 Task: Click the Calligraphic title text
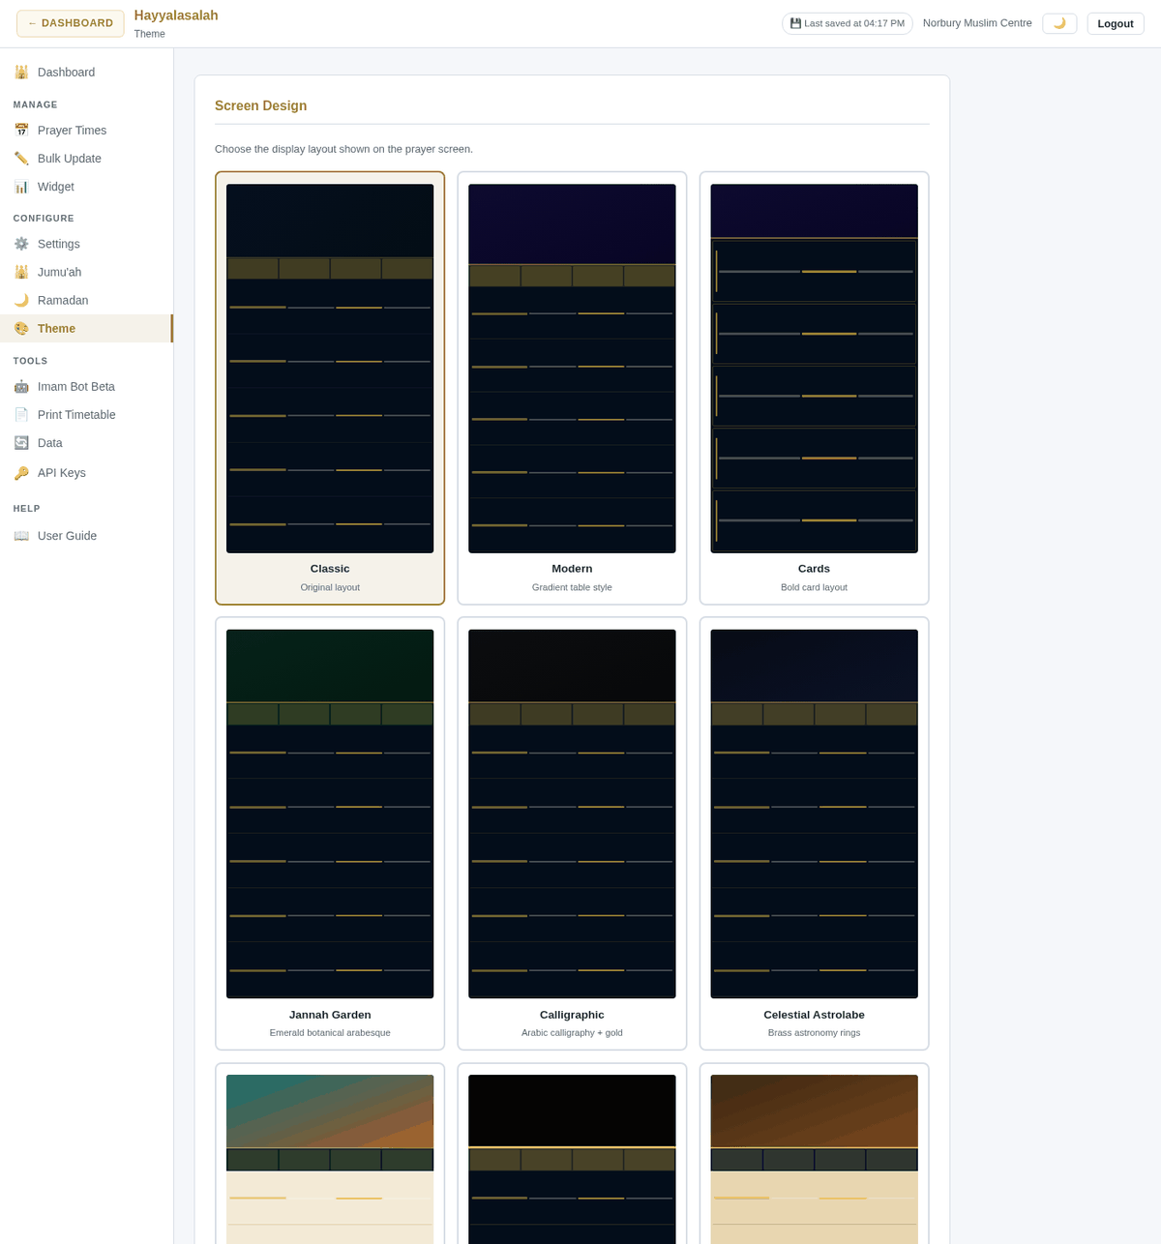coord(572,1015)
